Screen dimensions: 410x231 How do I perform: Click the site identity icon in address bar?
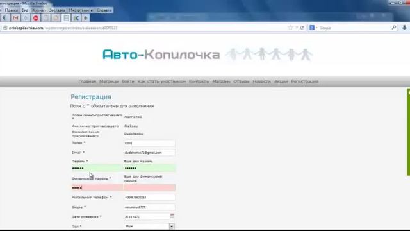[4, 28]
